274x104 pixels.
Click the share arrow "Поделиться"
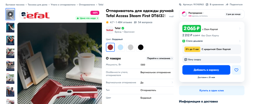(227, 5)
